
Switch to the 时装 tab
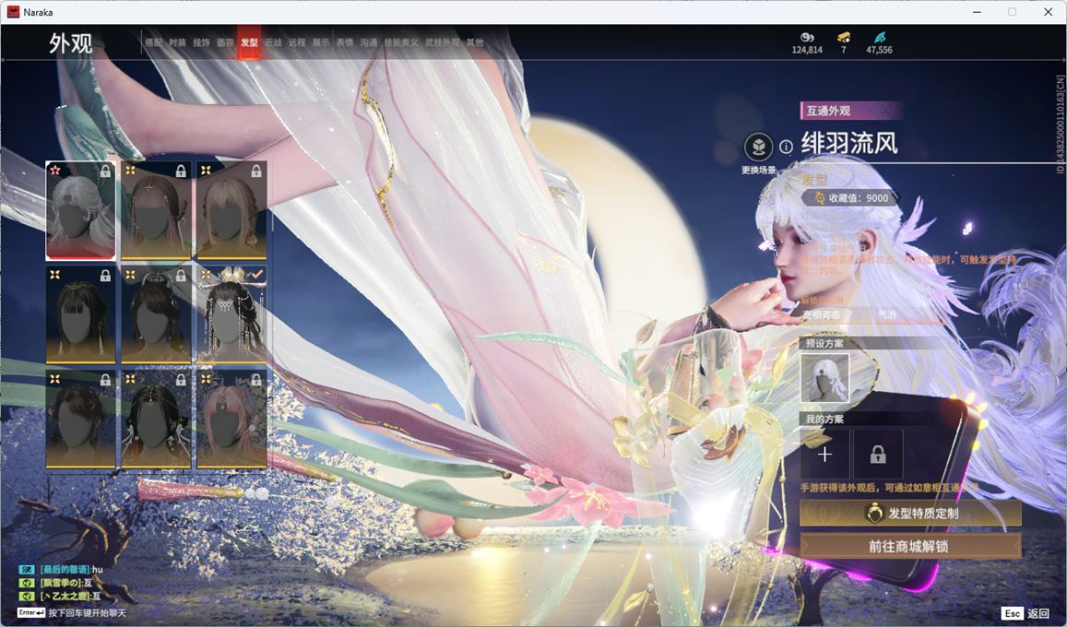(178, 42)
